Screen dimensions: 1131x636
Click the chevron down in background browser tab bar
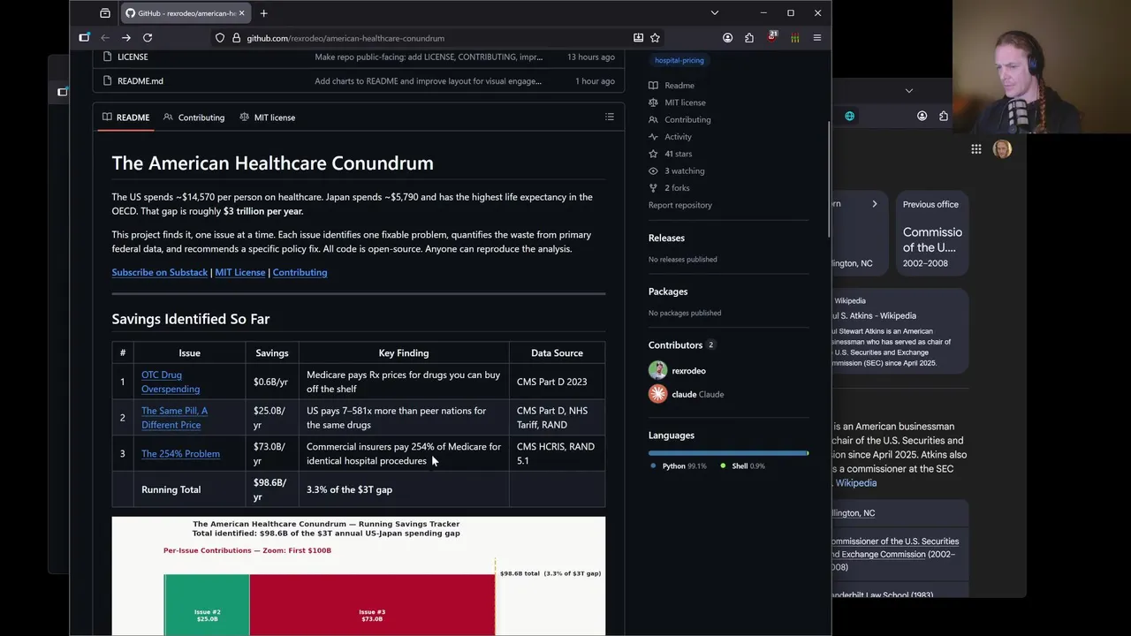point(908,91)
